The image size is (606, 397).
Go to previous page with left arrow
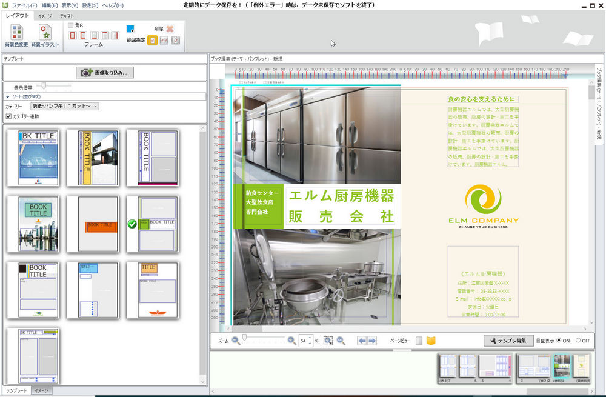[361, 341]
